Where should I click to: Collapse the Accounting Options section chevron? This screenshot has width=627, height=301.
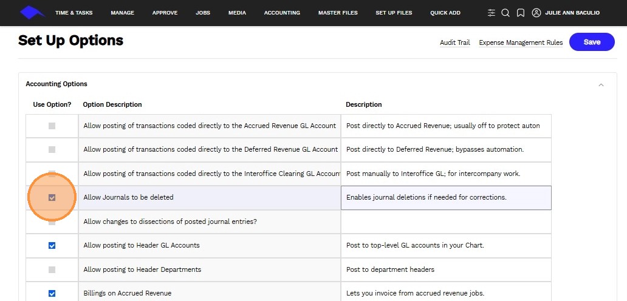601,85
